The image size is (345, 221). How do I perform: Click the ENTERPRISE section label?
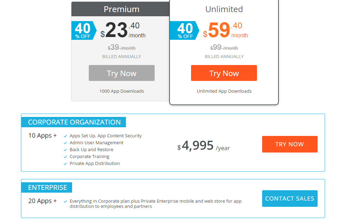(x=47, y=188)
